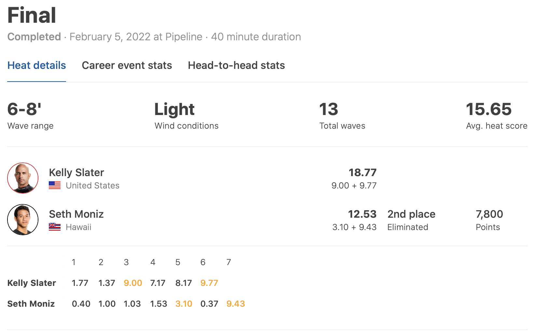Select Kelly Slater's 9.00 wave score
The image size is (535, 334).
(133, 283)
